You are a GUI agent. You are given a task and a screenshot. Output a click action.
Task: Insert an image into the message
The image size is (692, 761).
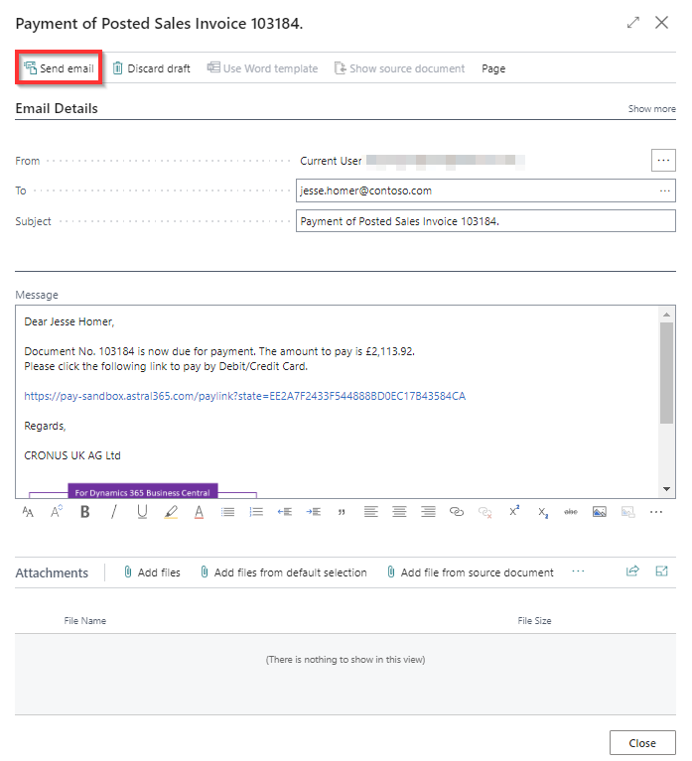coord(599,512)
